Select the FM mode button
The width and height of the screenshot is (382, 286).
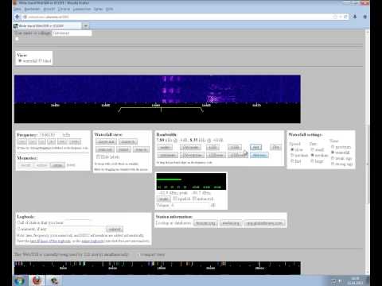(276, 147)
